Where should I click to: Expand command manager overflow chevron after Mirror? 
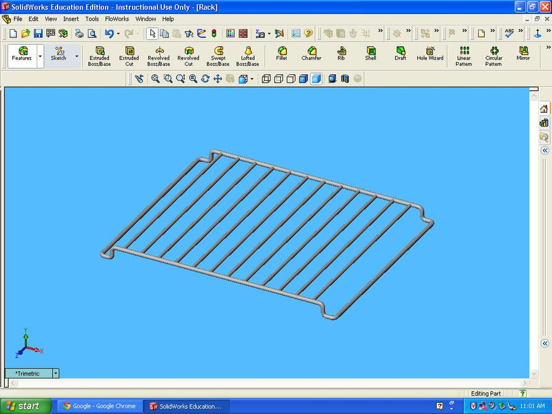click(548, 47)
